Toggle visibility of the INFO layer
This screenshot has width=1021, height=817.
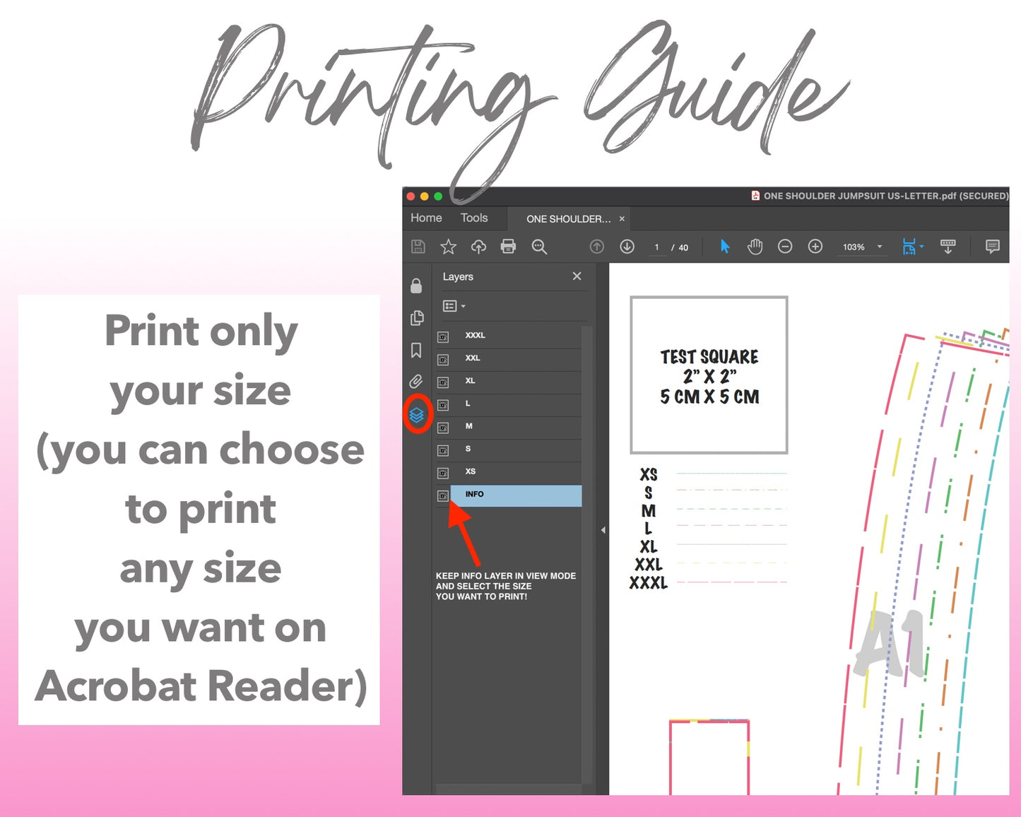[443, 495]
